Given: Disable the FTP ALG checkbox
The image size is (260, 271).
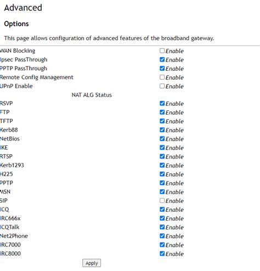Looking at the screenshot, I should pos(162,112).
